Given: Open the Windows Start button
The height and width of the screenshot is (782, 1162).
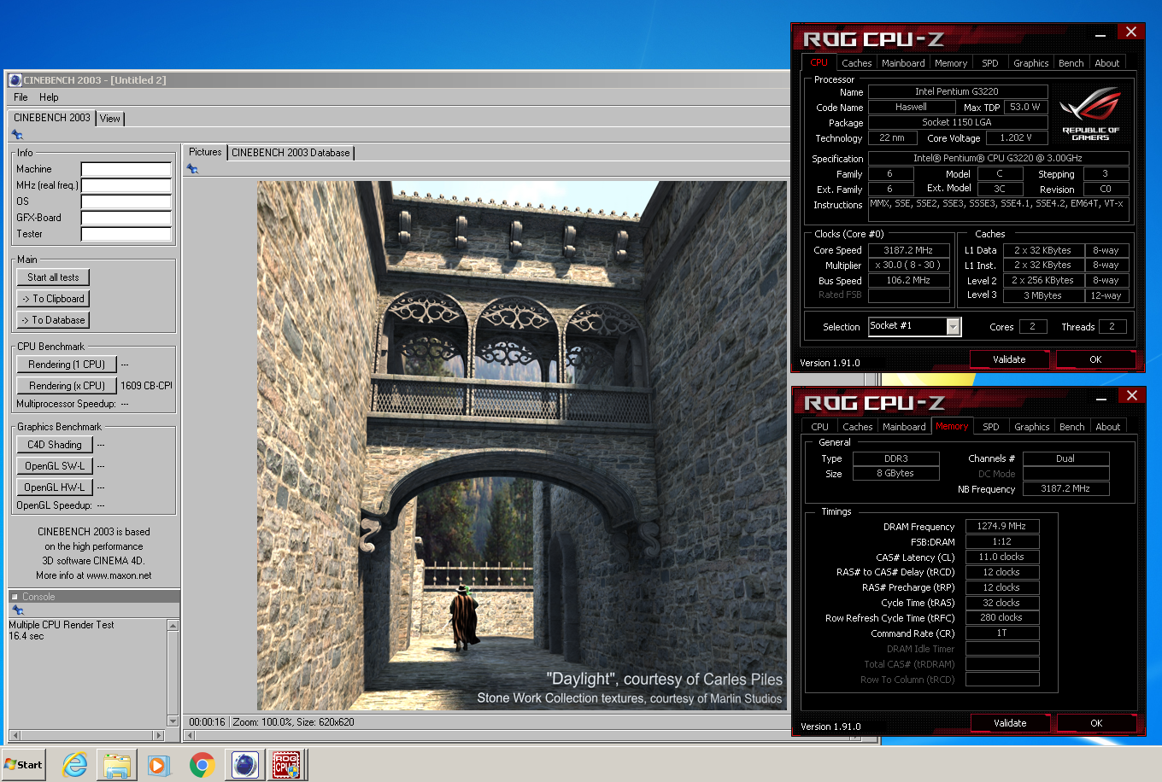Looking at the screenshot, I should pyautogui.click(x=24, y=764).
